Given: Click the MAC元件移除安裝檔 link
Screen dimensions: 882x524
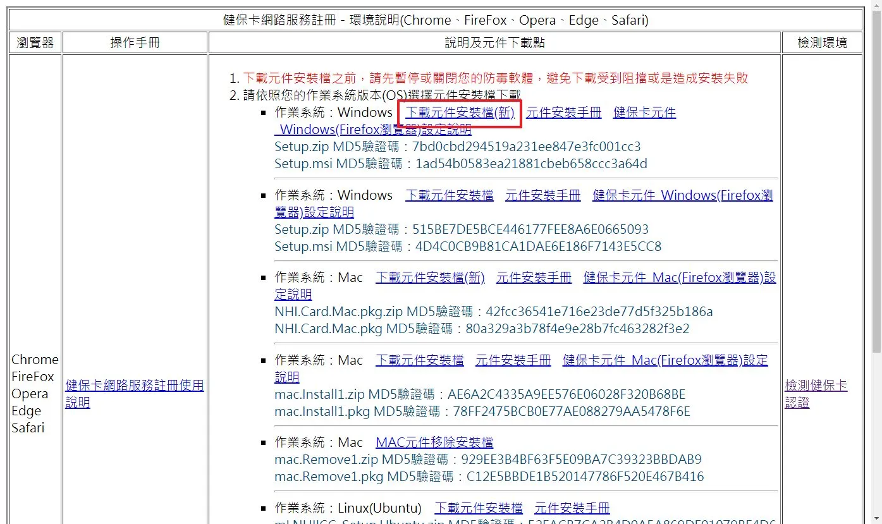Looking at the screenshot, I should tap(434, 442).
